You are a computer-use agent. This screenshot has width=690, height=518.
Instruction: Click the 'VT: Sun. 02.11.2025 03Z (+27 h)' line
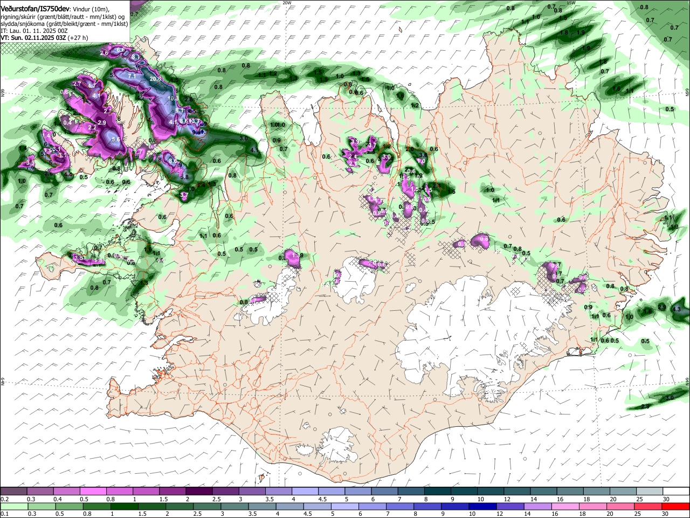click(x=45, y=38)
